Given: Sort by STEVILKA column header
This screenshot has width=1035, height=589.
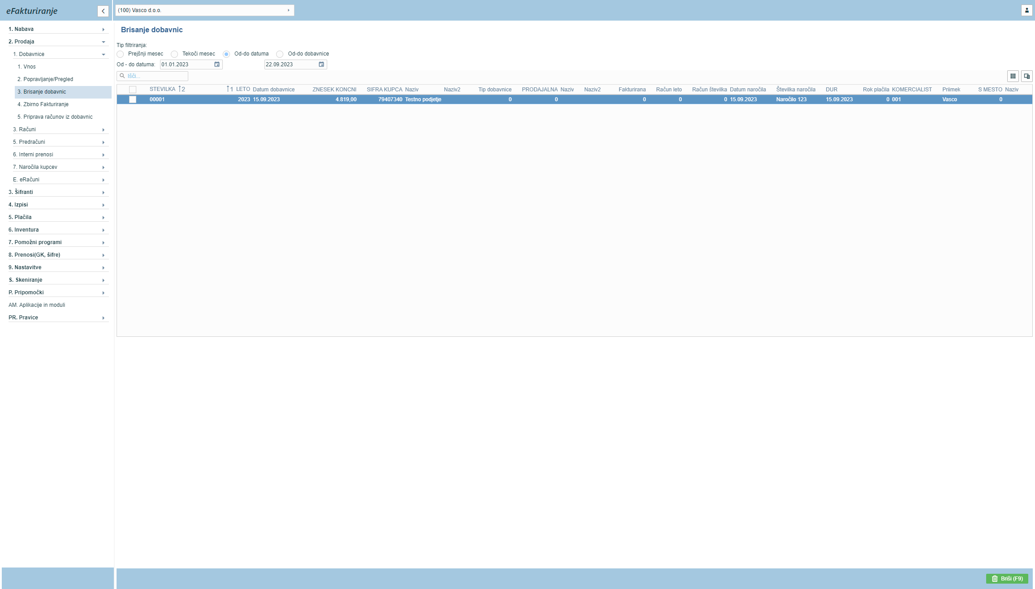Looking at the screenshot, I should pyautogui.click(x=162, y=89).
